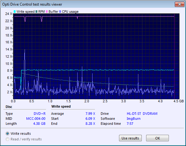
Task: Select Read / verify results radio button
Action: 7,139
